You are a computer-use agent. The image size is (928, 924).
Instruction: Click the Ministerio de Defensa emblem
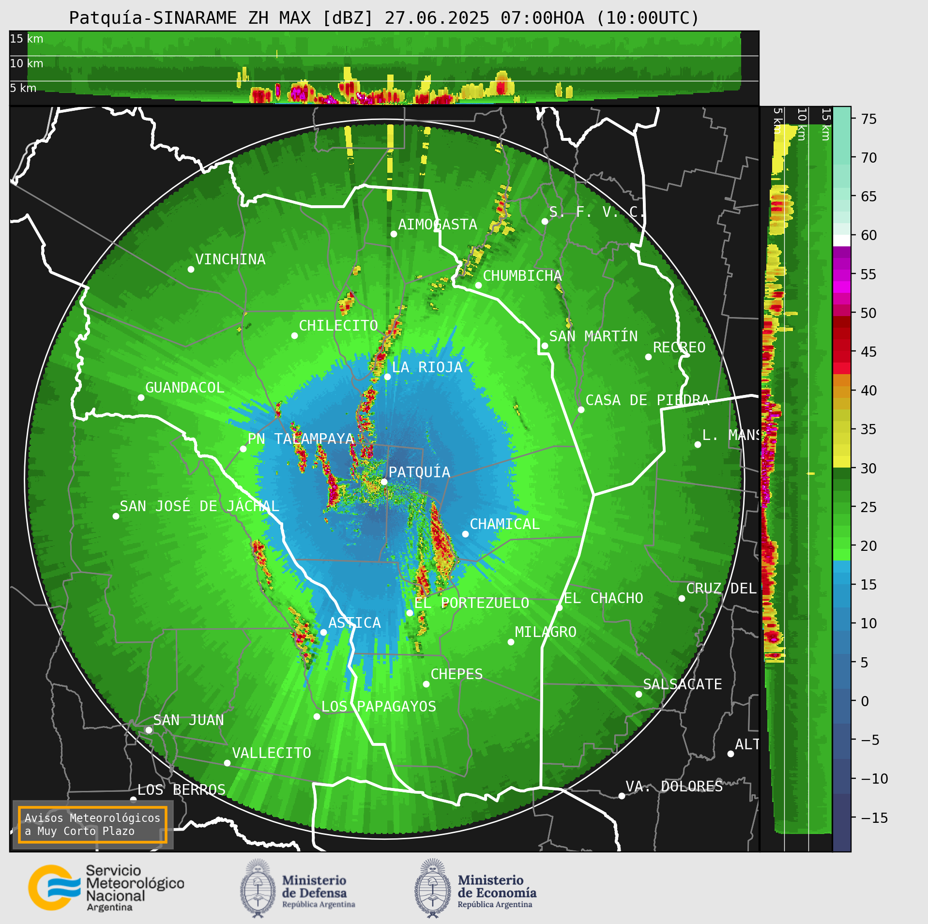click(x=259, y=888)
